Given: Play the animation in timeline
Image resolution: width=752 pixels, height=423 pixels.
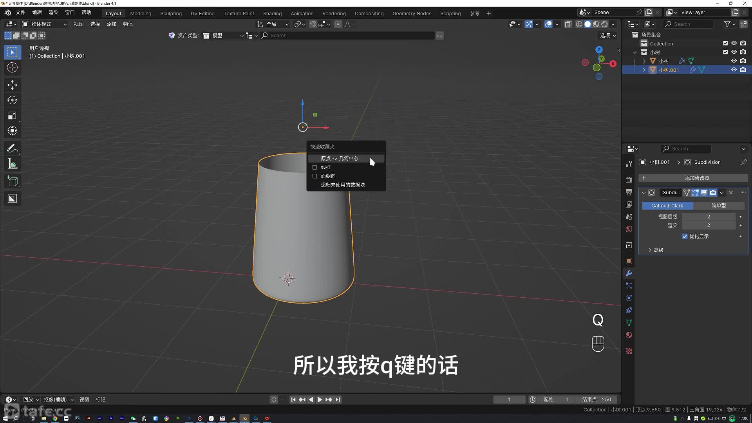Looking at the screenshot, I should pos(320,399).
